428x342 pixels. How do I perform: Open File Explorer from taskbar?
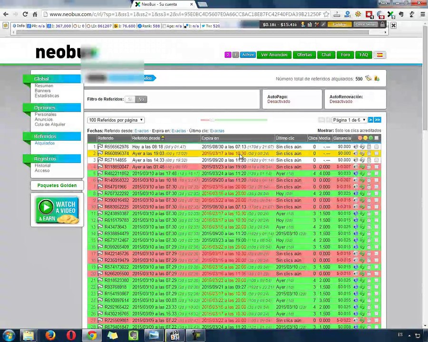coord(29,335)
